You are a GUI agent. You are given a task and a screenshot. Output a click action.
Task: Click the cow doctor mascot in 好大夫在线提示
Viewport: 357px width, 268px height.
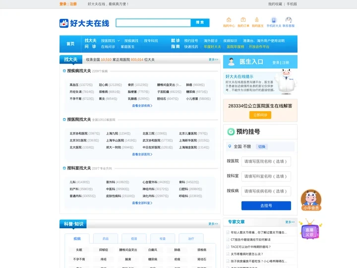coord(286,81)
